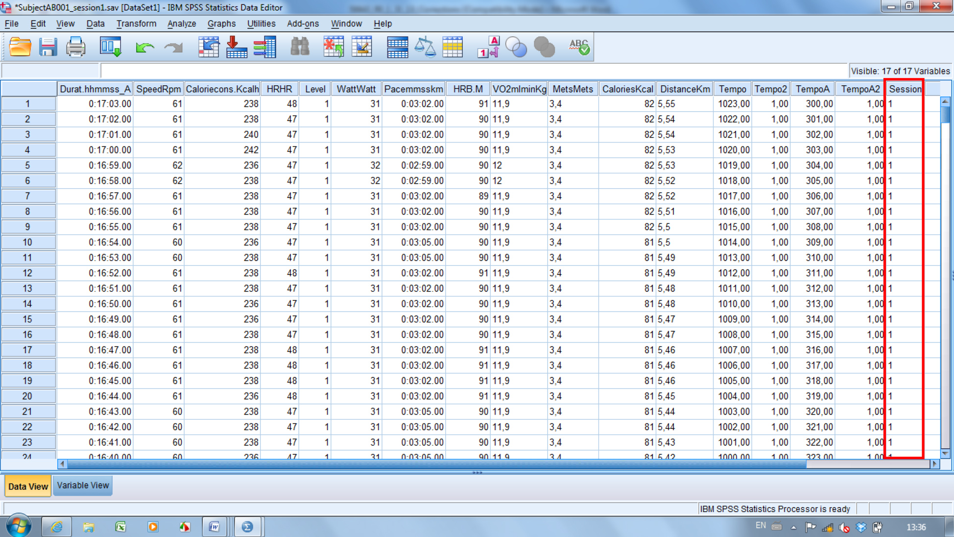Click the Session column header
Image resolution: width=954 pixels, height=537 pixels.
pos(905,89)
